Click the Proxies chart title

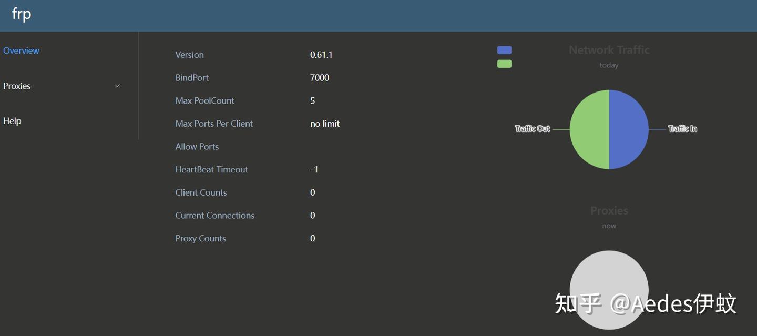click(x=609, y=210)
